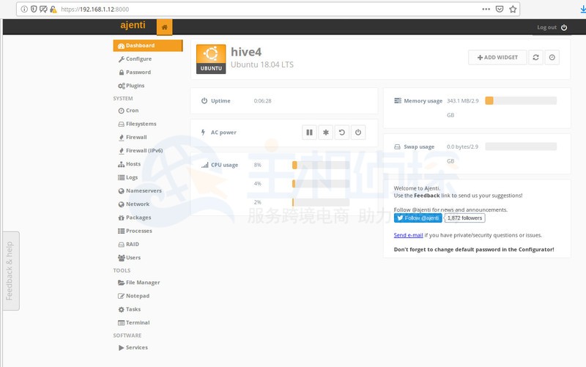The height and width of the screenshot is (367, 586).
Task: Open the Configure menu item
Action: coord(138,59)
